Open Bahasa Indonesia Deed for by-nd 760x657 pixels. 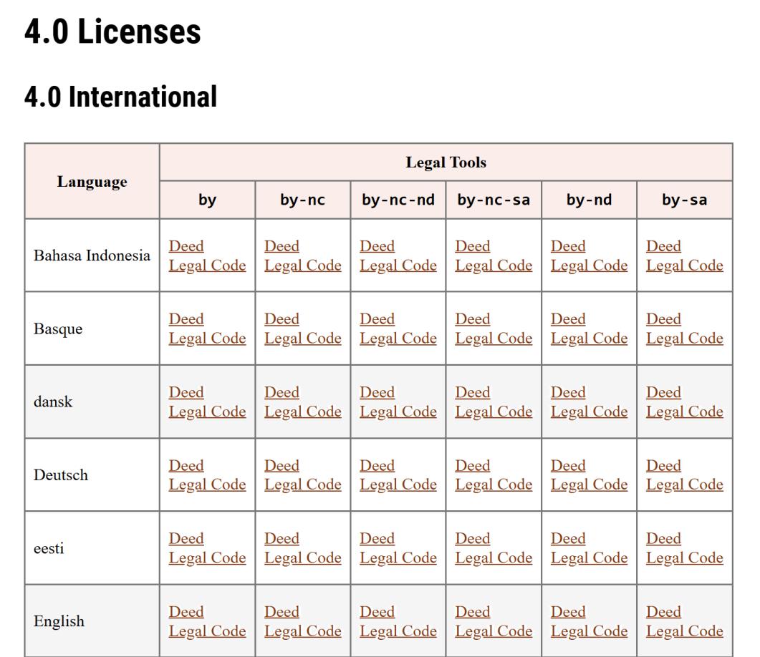568,246
